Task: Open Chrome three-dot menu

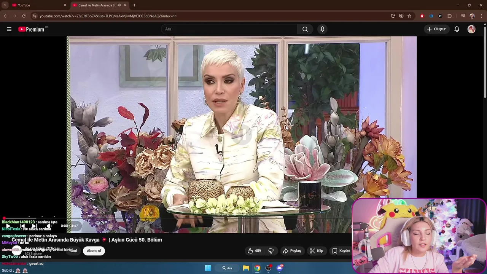Action: click(x=482, y=16)
